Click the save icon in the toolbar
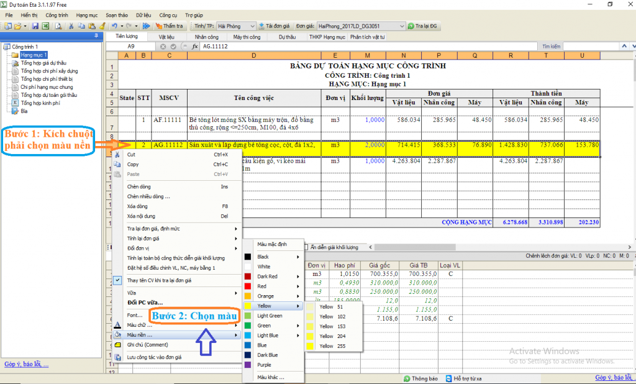Viewport: 636px width, 384px height. point(35,26)
